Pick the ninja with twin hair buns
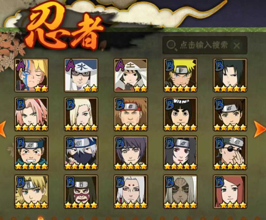Image resolution: width=266 pixels, height=220 pixels. 230,114
